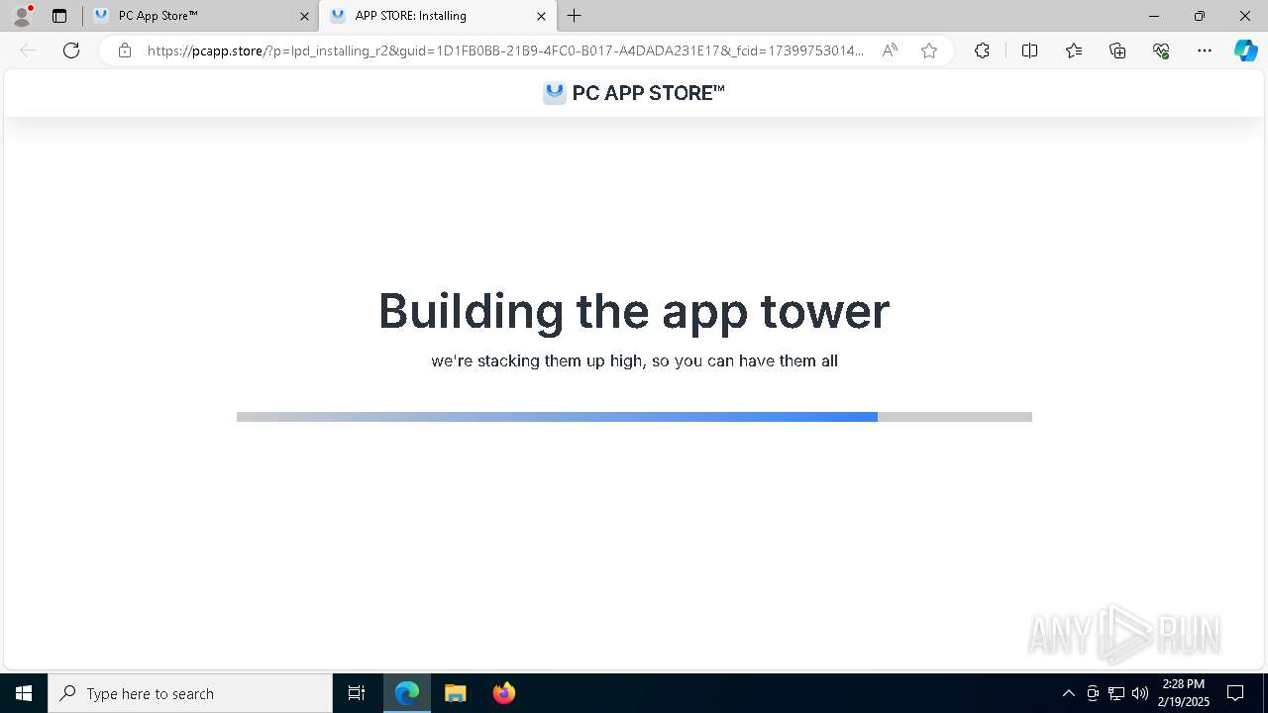Close the PC App Store™ tab
Image resolution: width=1268 pixels, height=713 pixels.
(304, 16)
